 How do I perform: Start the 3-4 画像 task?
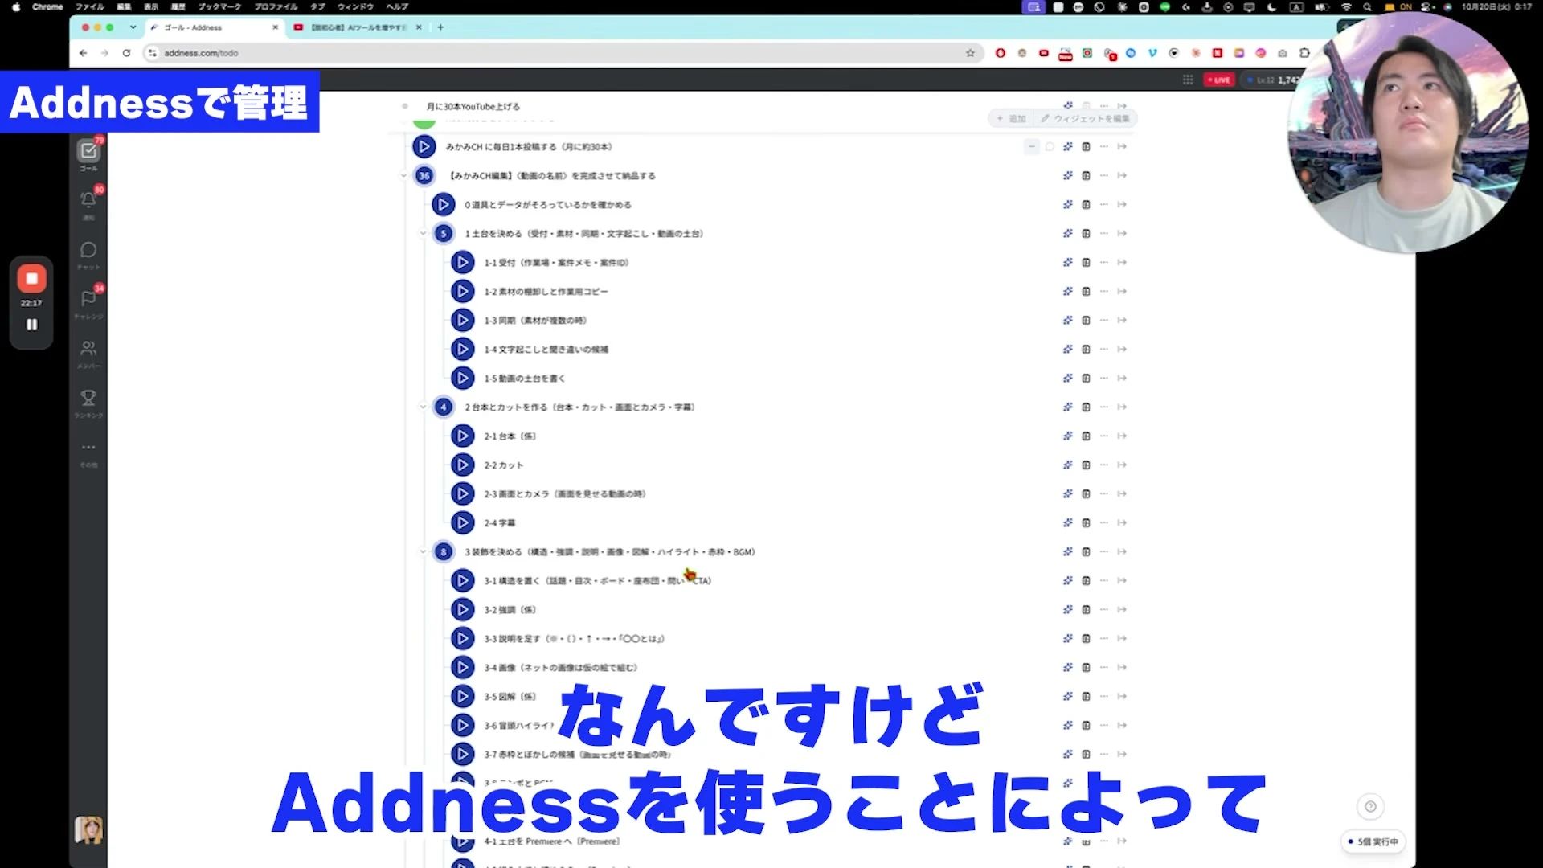(463, 668)
